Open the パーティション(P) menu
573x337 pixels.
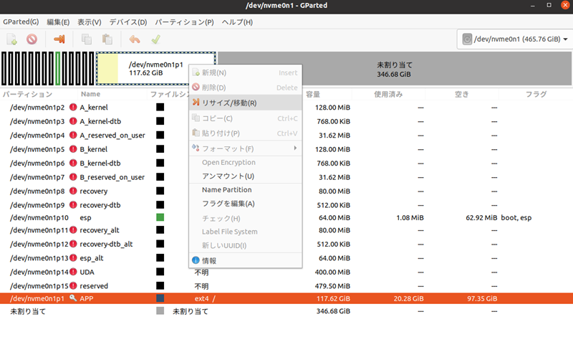click(x=184, y=22)
